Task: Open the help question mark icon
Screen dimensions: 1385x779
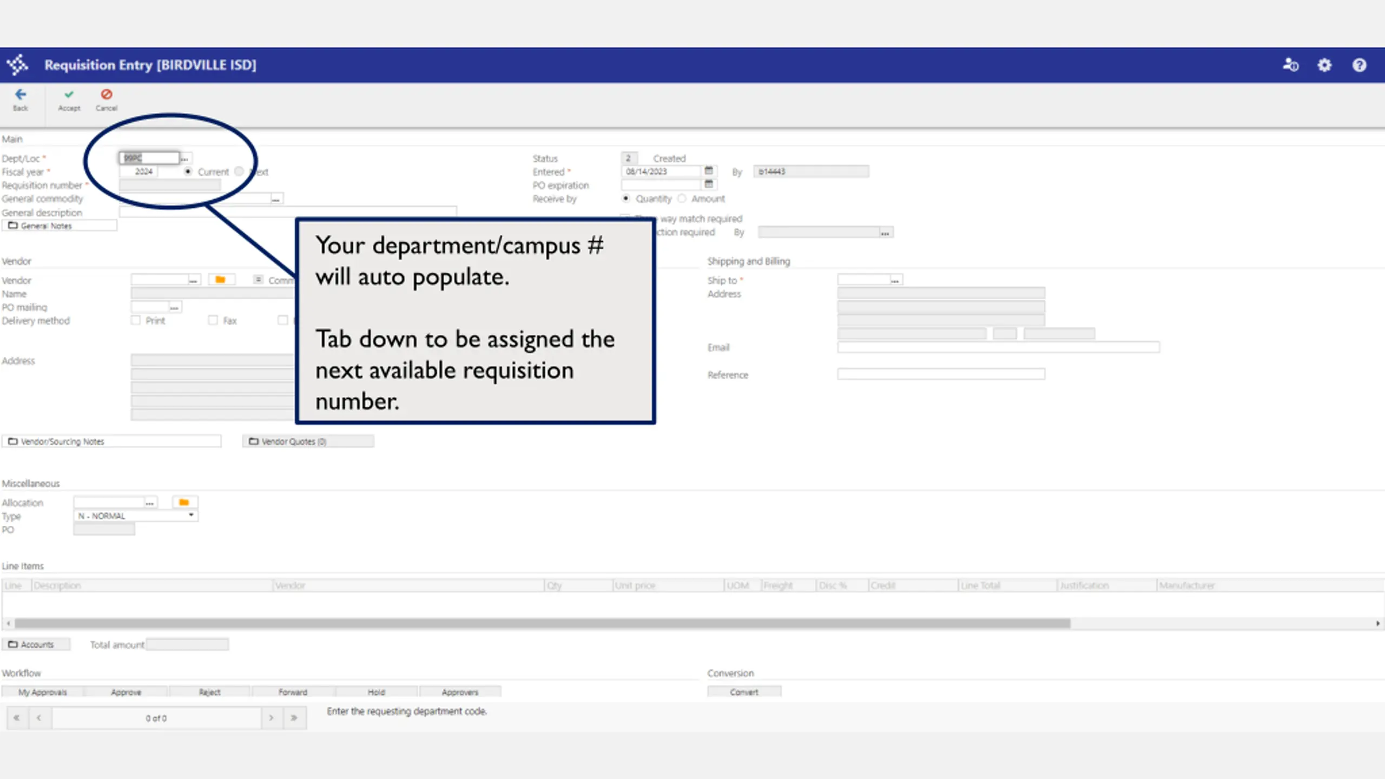Action: (1360, 65)
